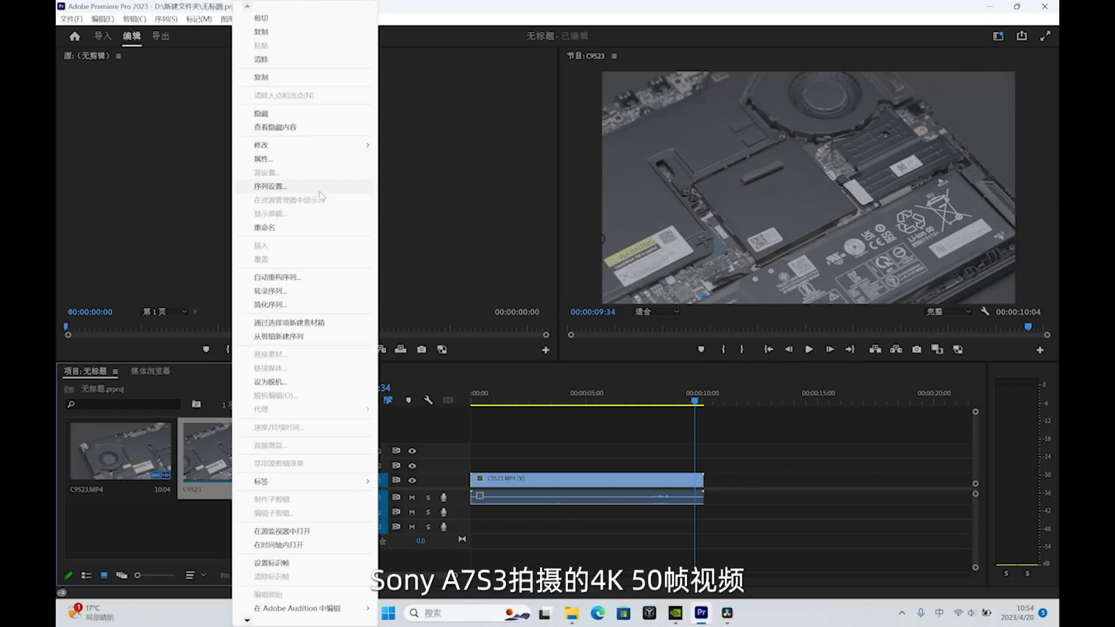Solo audio track A3
Viewport: 1115px width, 627px height.
point(428,527)
